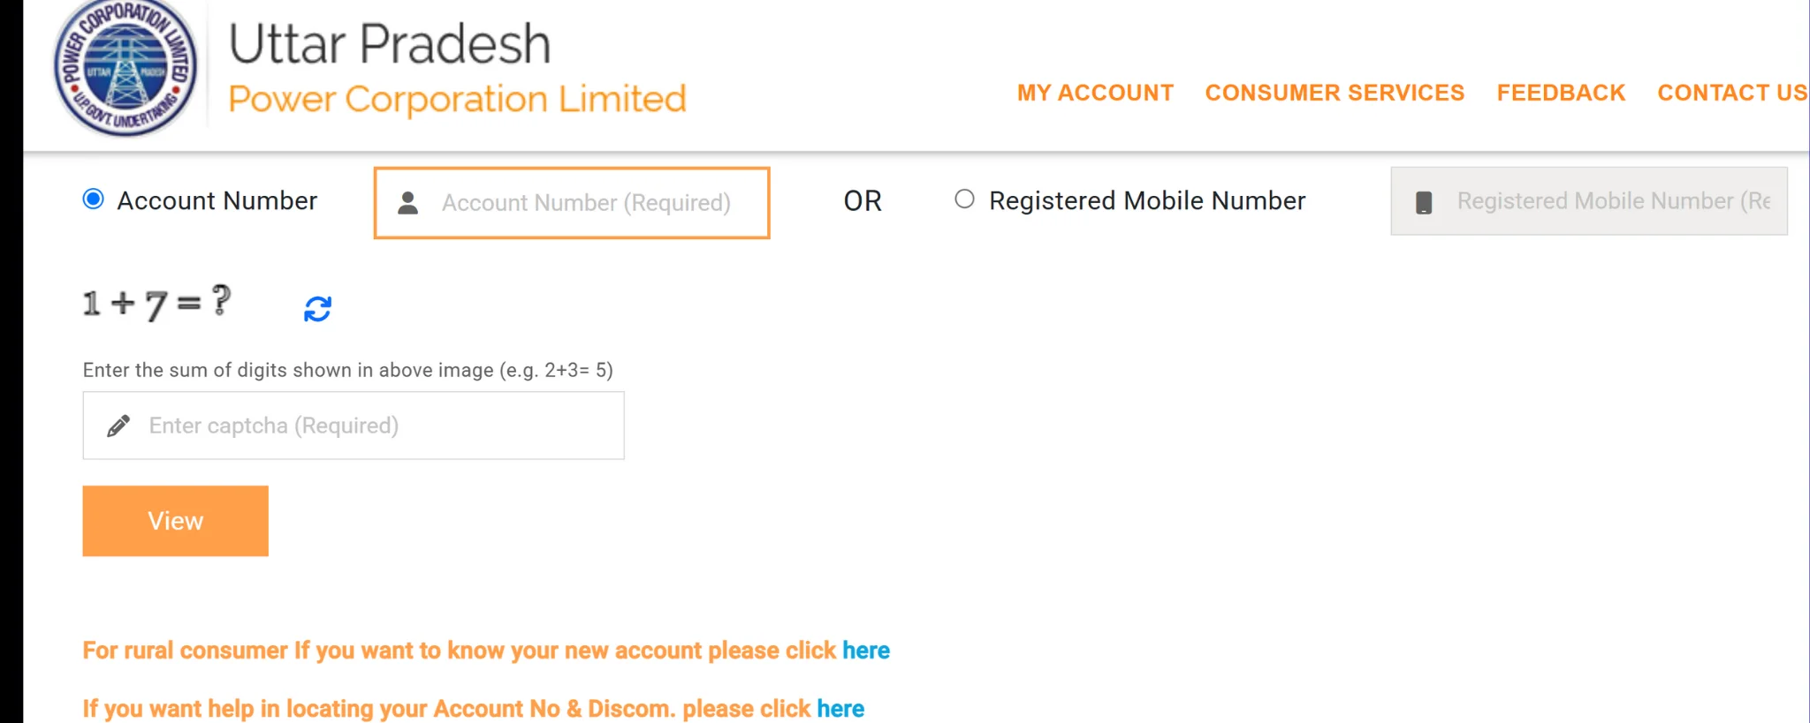
Task: Open the CONSUMER SERVICES menu
Action: pyautogui.click(x=1335, y=93)
